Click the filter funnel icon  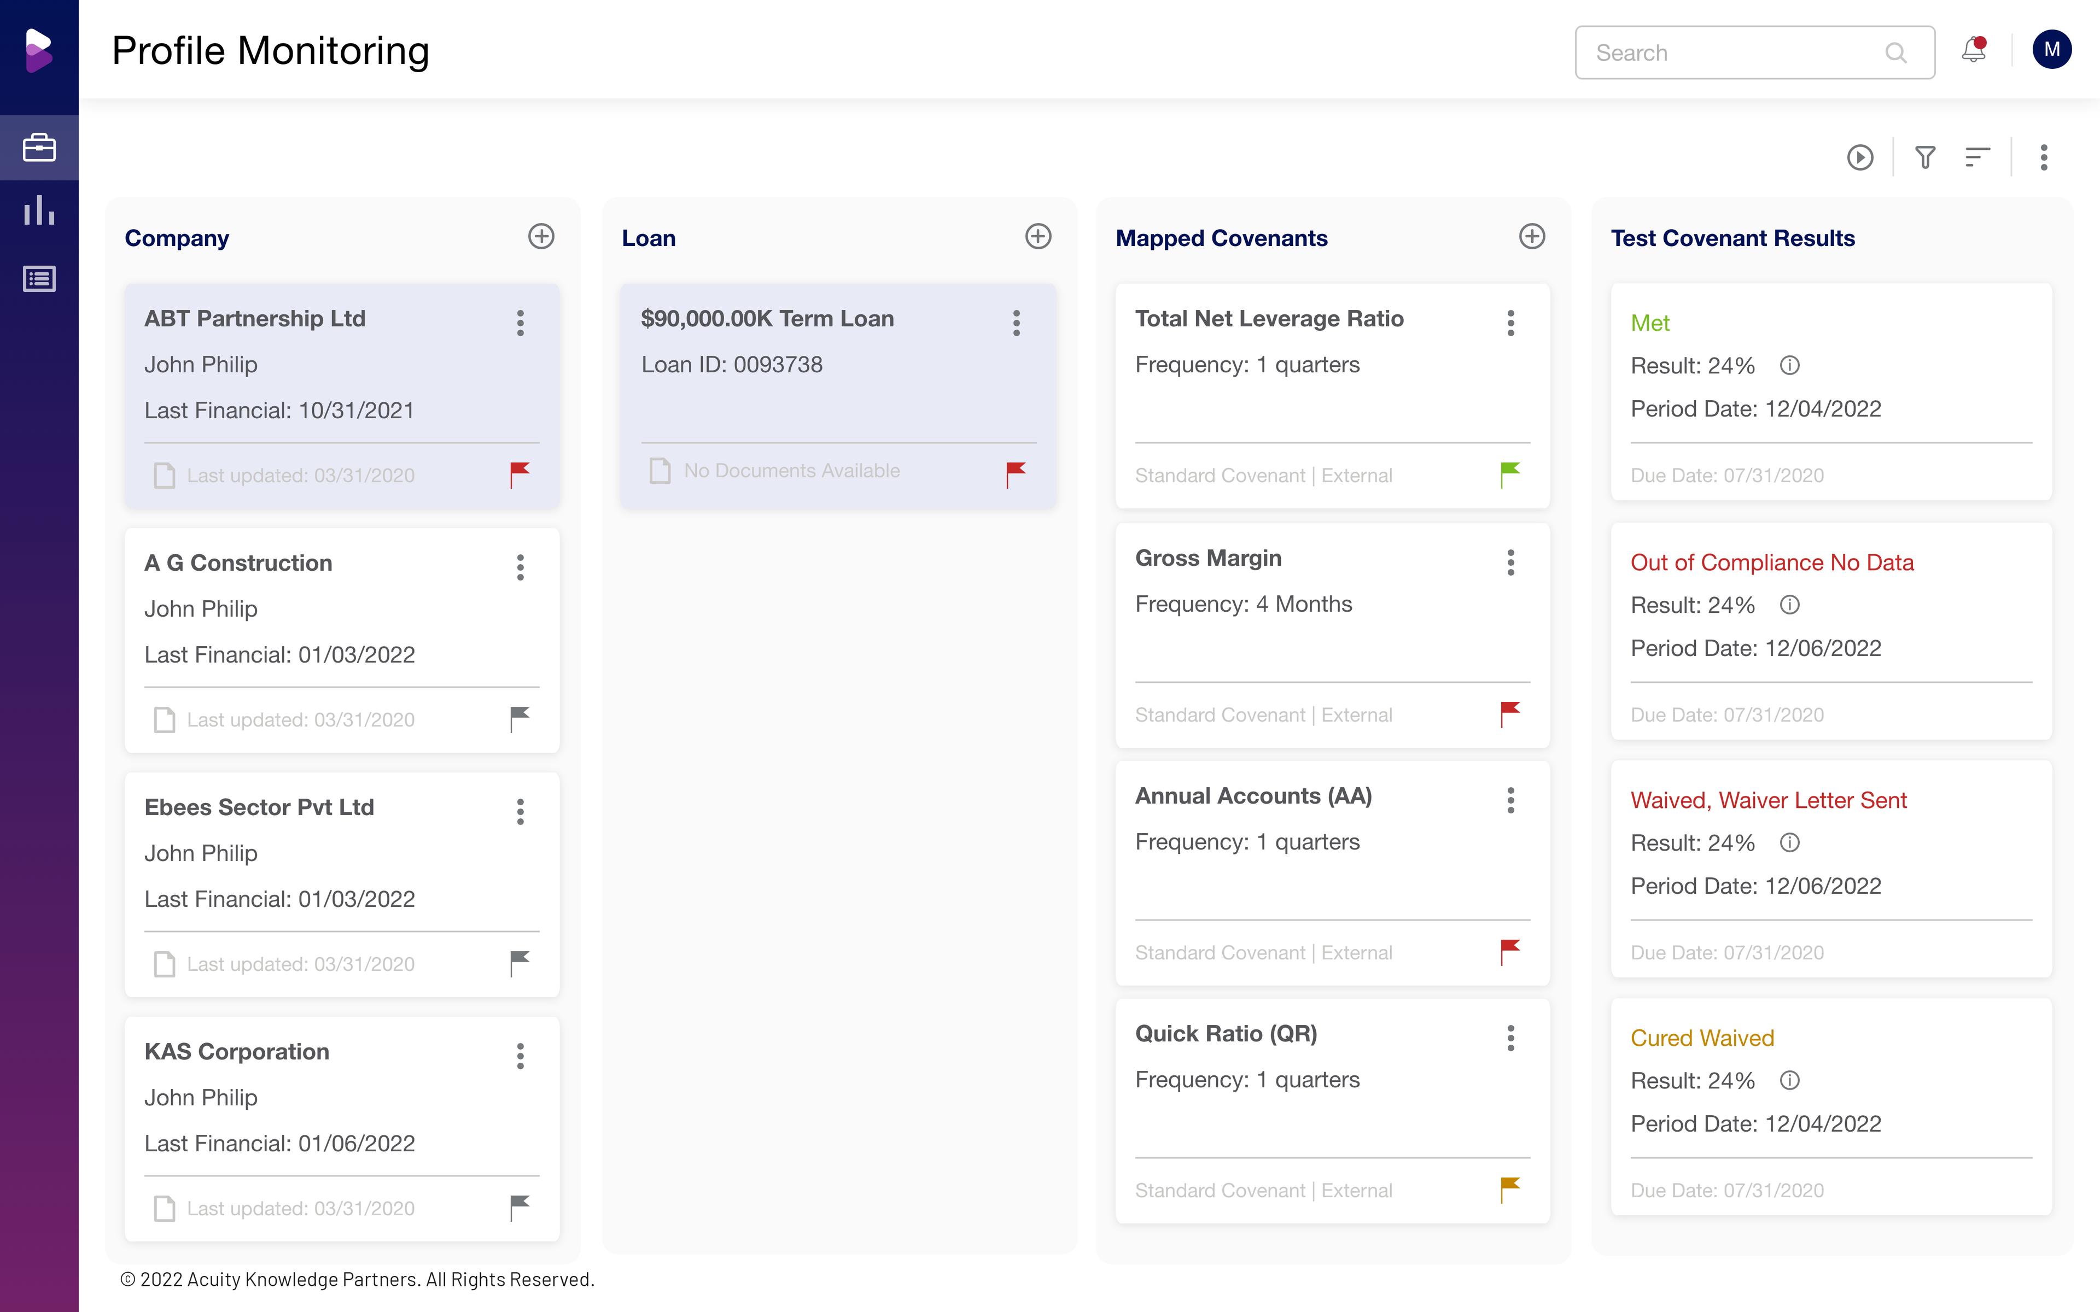coord(1924,157)
